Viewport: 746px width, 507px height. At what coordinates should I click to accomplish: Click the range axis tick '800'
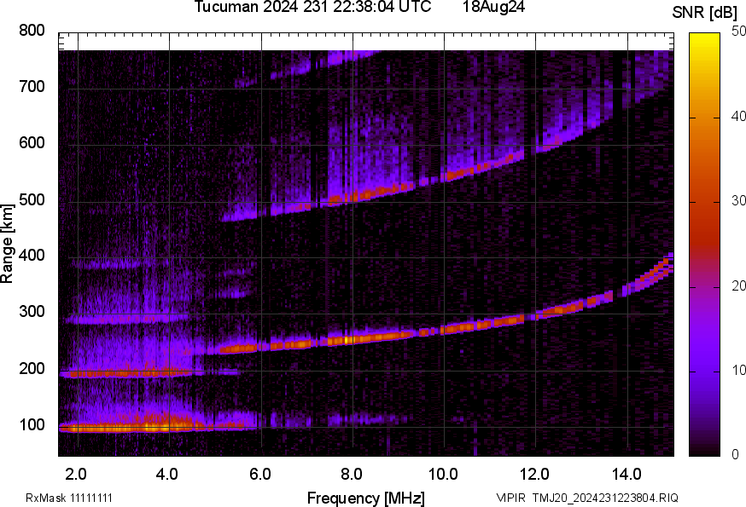coord(32,31)
